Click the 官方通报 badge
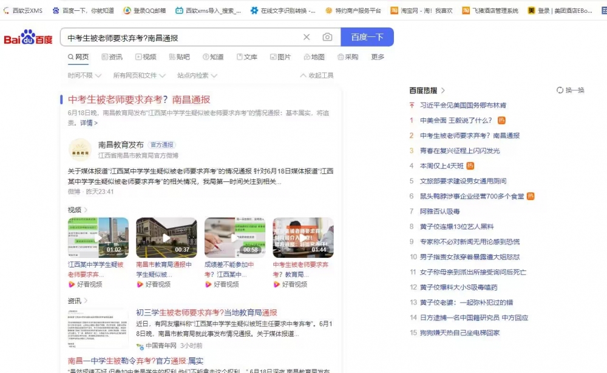607x373 pixels. [x=162, y=145]
